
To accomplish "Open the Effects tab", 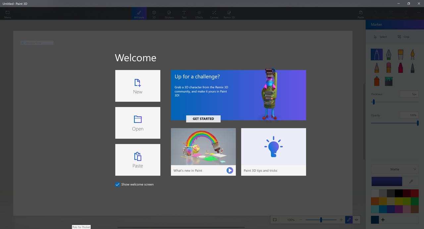I will coord(199,14).
